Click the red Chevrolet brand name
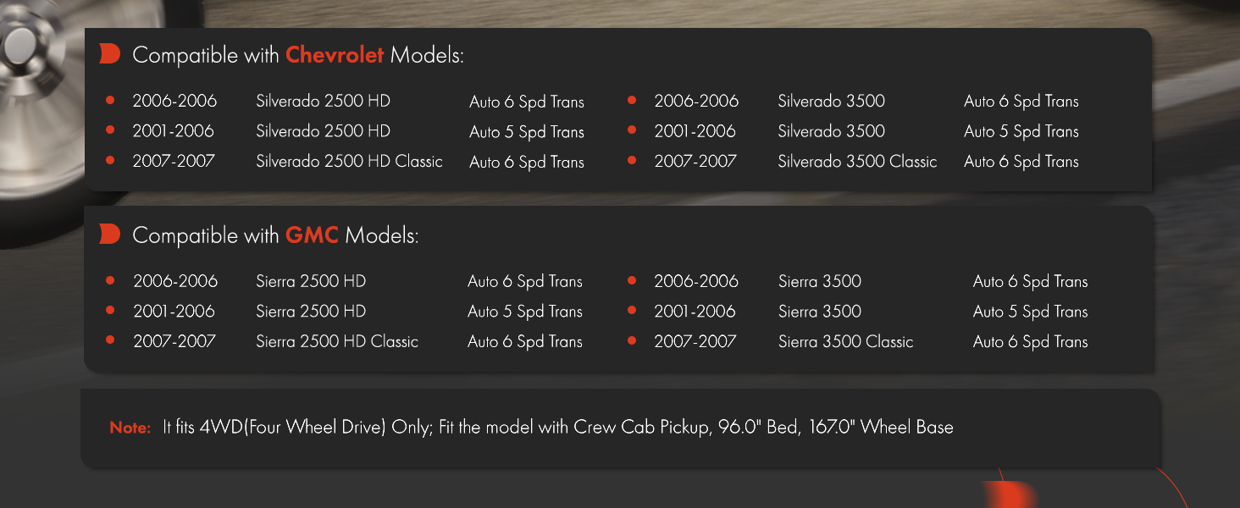 click(335, 55)
